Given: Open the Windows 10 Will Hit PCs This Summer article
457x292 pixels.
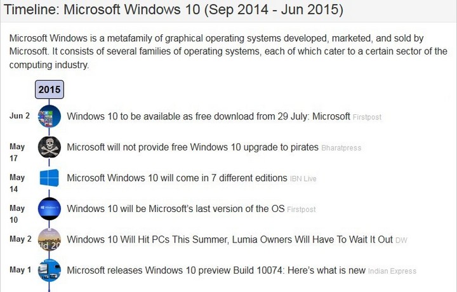Looking at the screenshot, I should click(x=230, y=239).
